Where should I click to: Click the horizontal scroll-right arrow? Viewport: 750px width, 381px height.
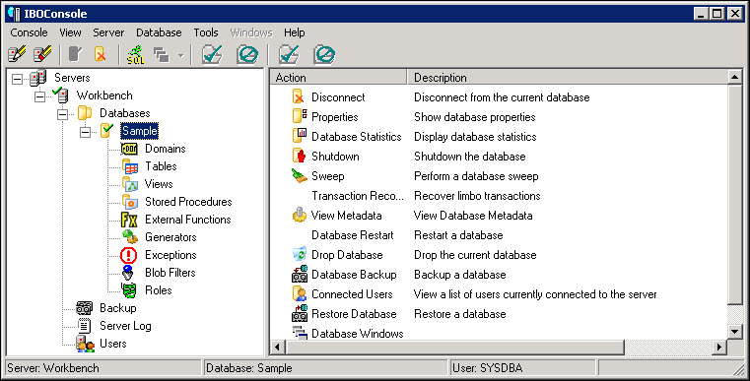719,348
